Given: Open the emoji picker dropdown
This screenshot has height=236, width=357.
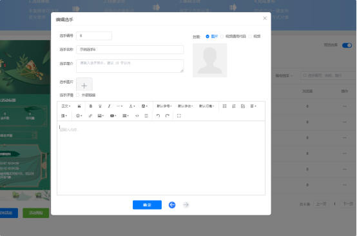Looking at the screenshot, I should (79, 115).
